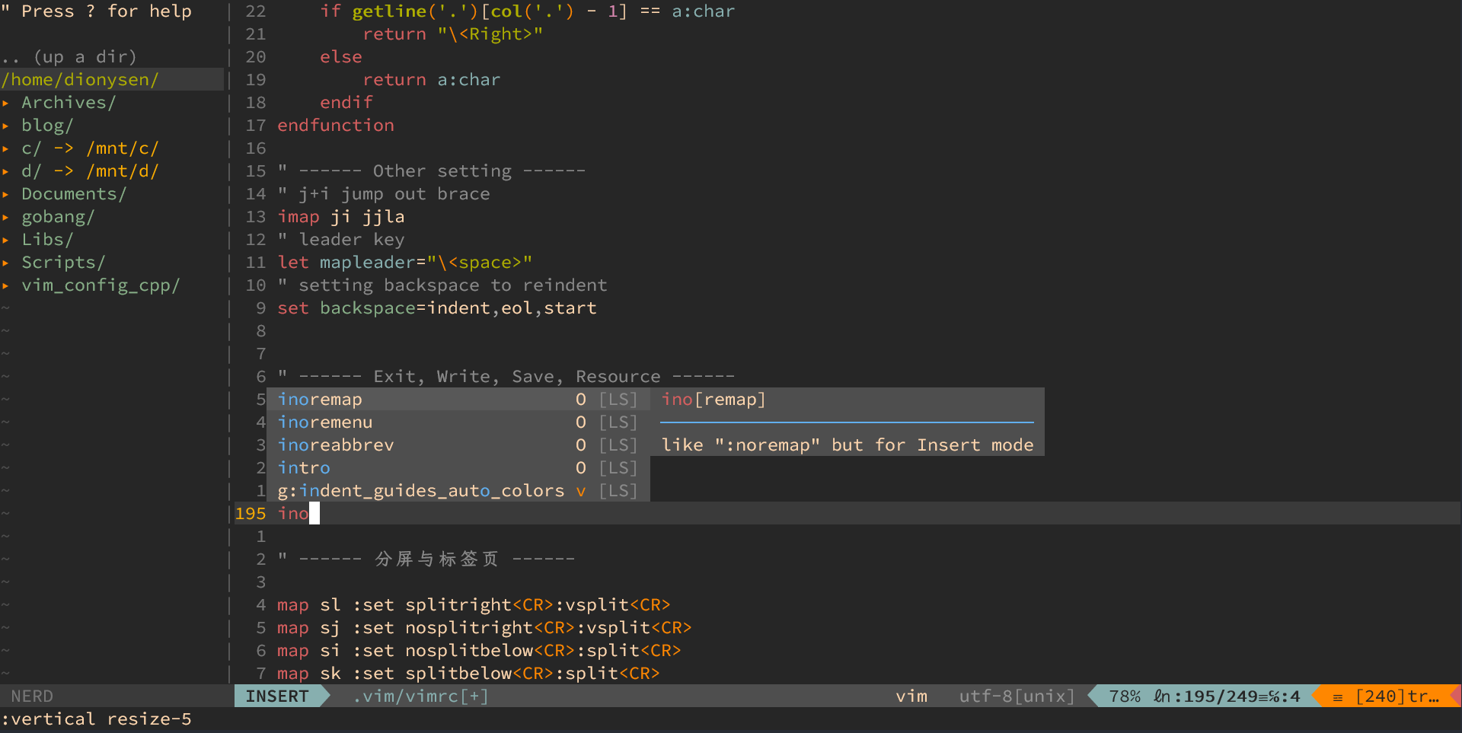Select the vim_config_cpp/ directory name
Image resolution: width=1462 pixels, height=733 pixels.
click(x=101, y=285)
